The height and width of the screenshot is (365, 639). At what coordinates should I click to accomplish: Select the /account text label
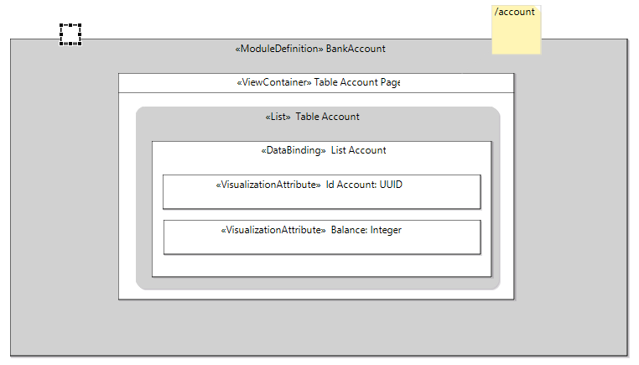[x=514, y=12]
